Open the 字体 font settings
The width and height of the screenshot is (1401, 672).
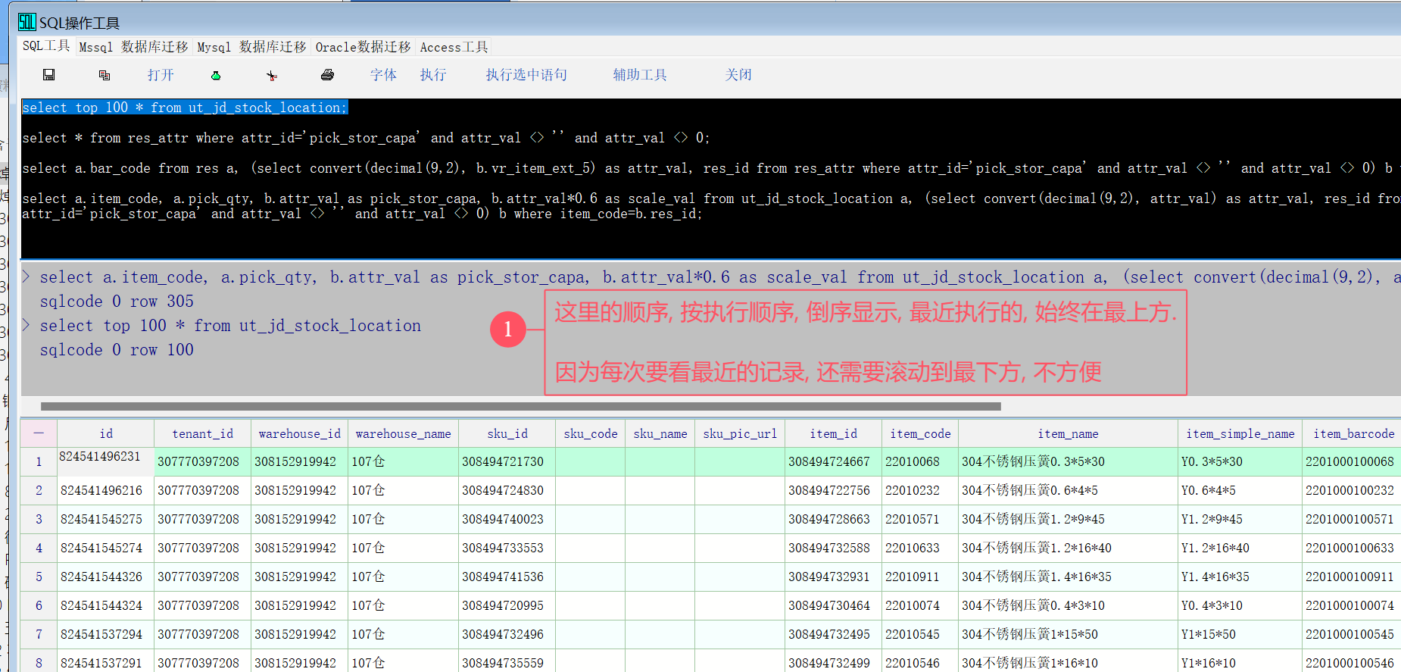tap(383, 74)
